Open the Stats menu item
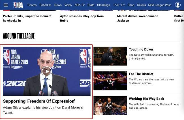The width and height of the screenshot is (184, 120). tap(91, 5)
